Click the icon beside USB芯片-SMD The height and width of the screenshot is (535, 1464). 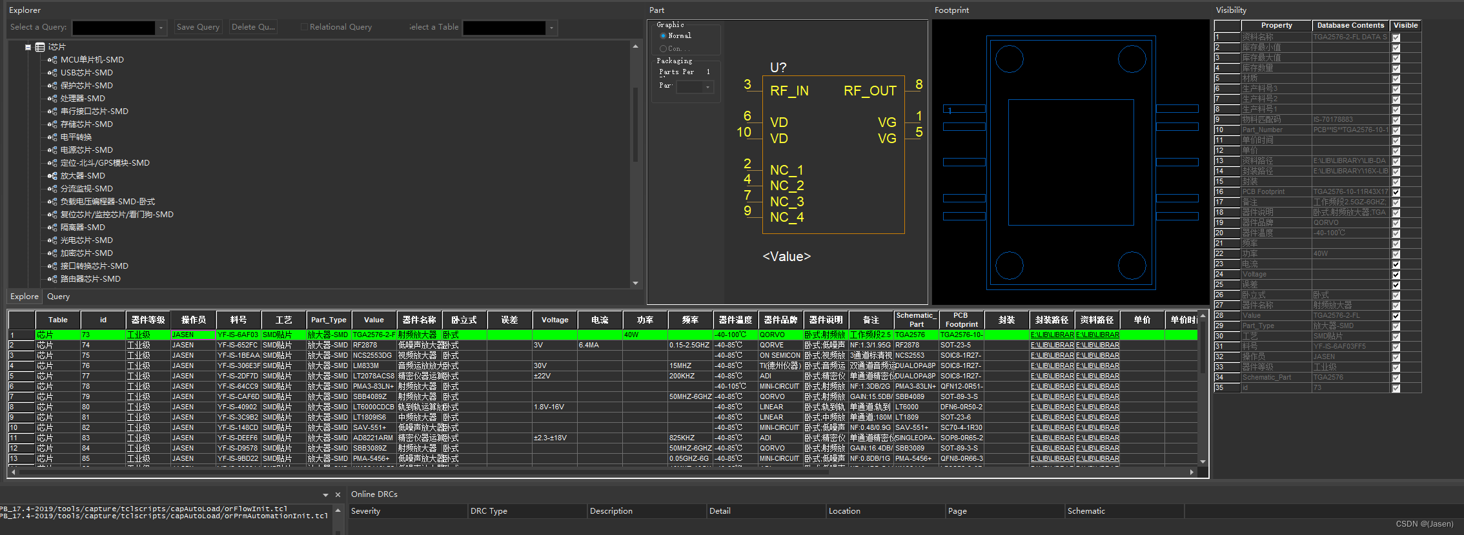[52, 73]
